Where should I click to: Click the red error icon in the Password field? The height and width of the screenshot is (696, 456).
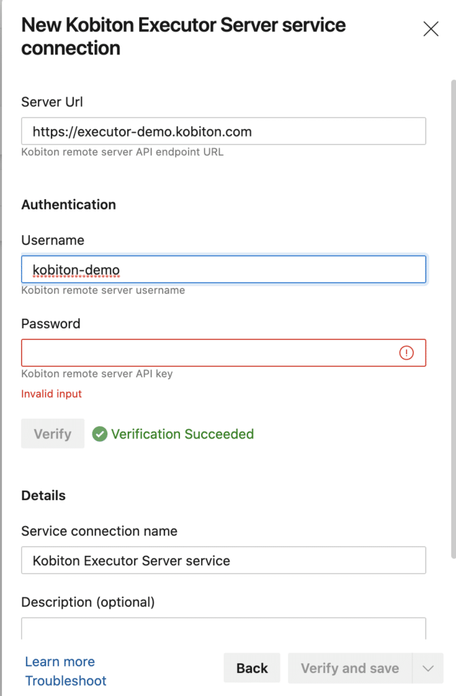tap(406, 352)
